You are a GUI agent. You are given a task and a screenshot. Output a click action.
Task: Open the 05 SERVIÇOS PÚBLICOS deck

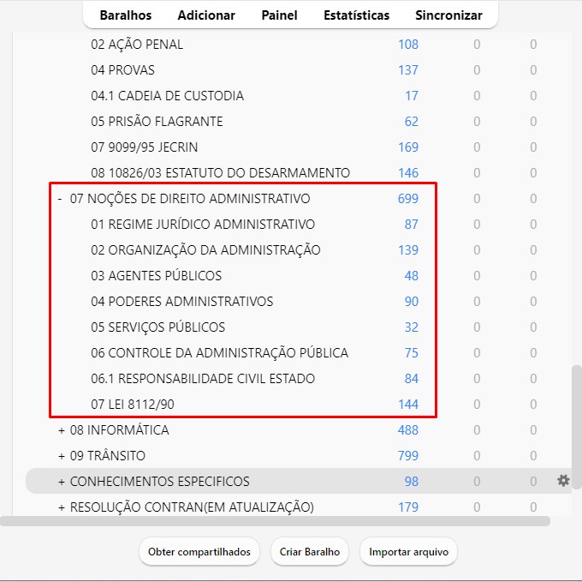(x=157, y=327)
